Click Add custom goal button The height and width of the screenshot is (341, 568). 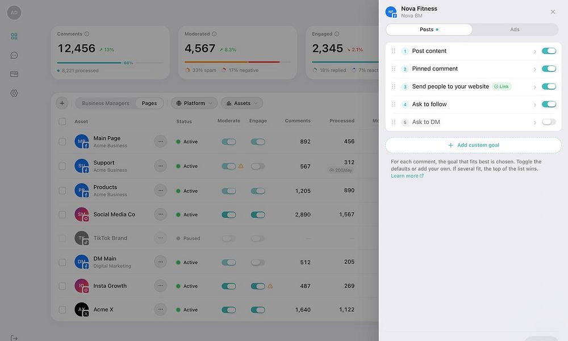[x=474, y=145]
